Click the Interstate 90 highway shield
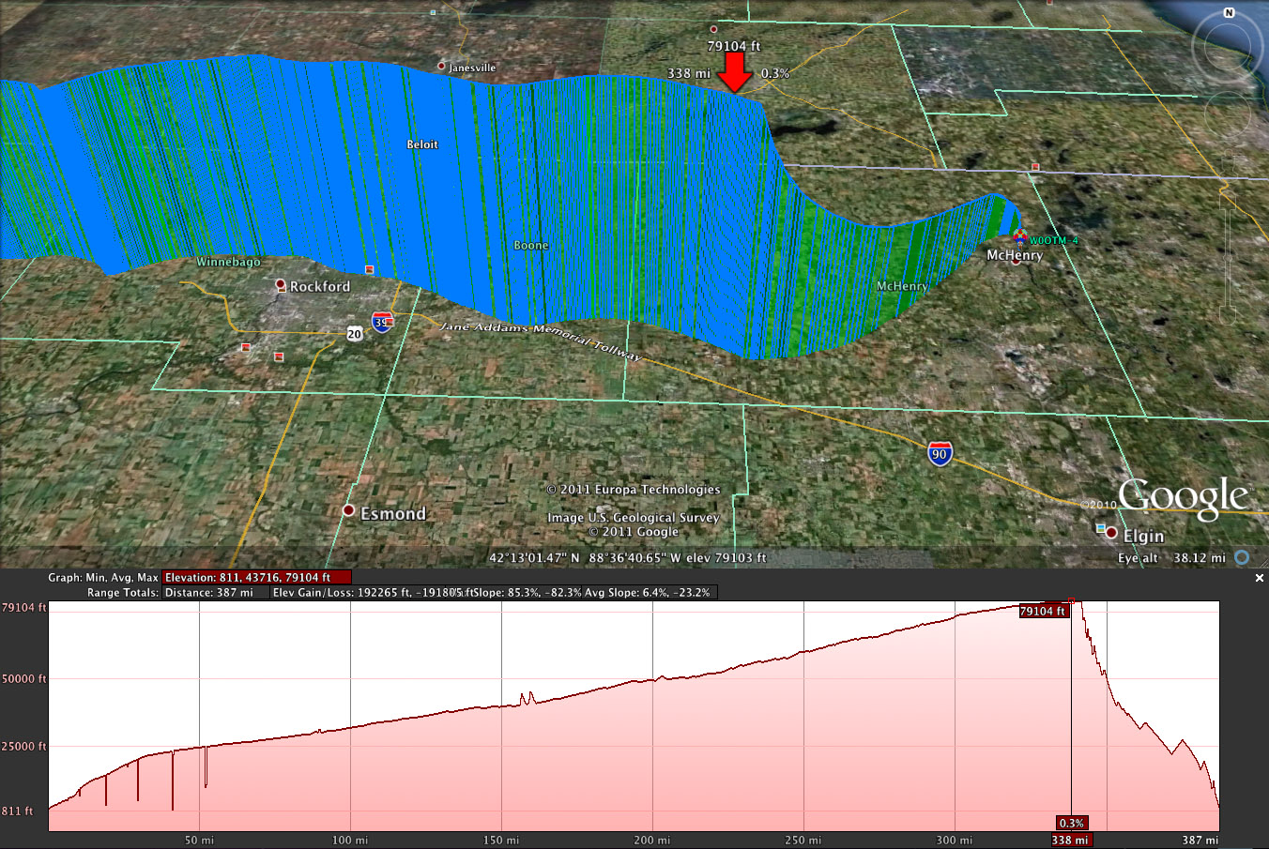The width and height of the screenshot is (1269, 849). (x=940, y=455)
